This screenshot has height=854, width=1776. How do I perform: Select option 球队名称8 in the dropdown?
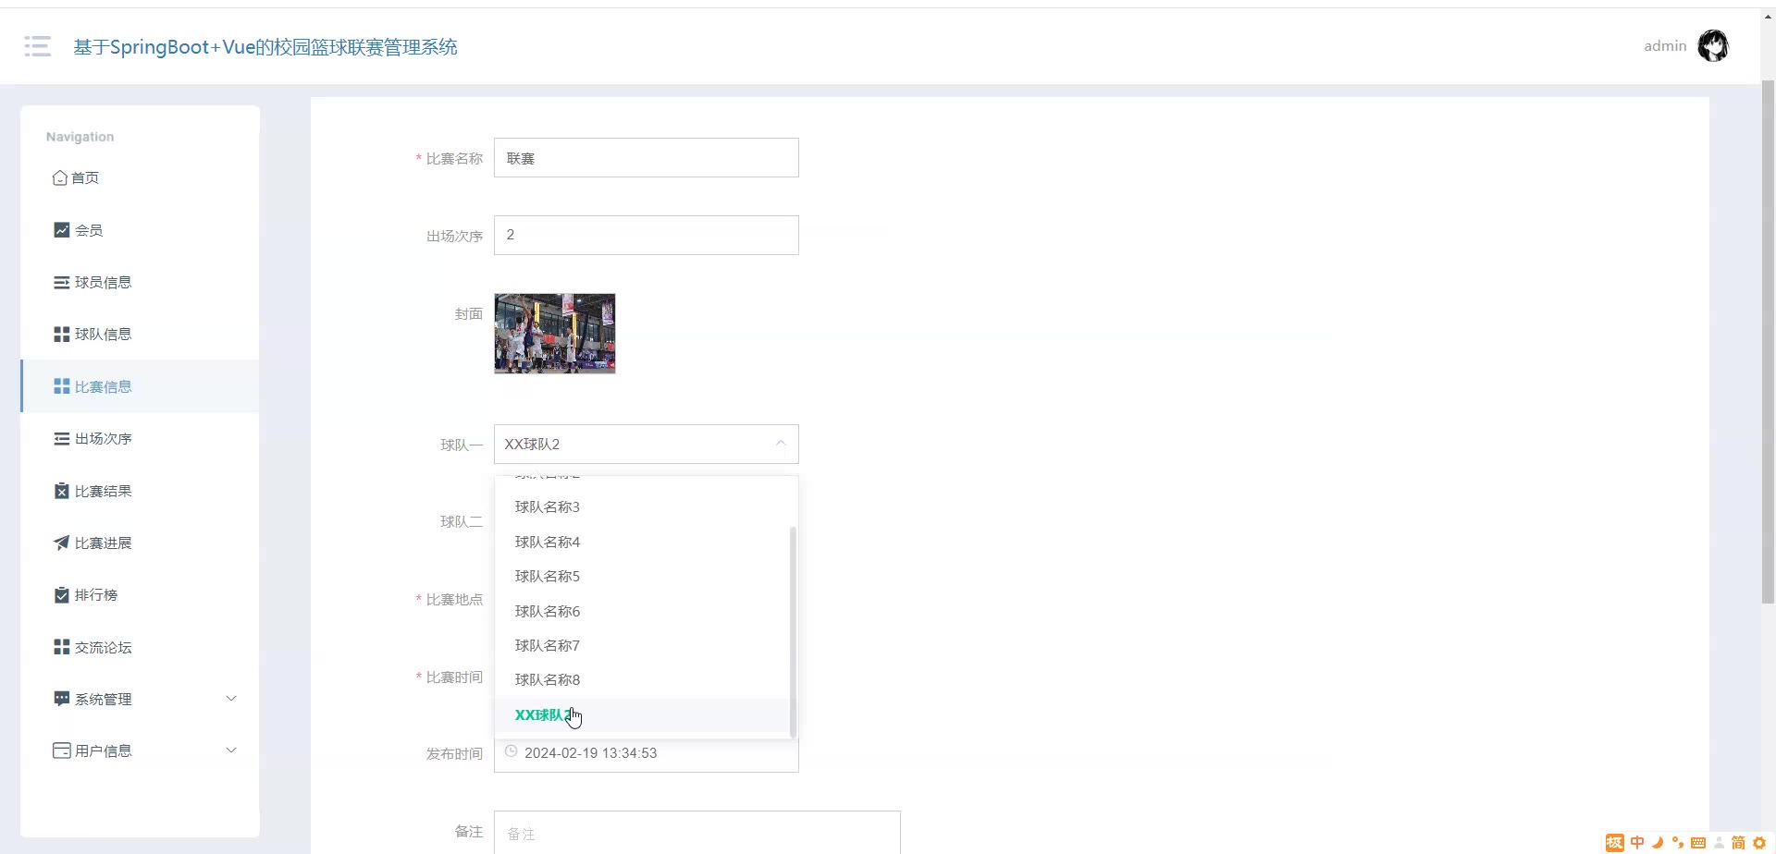click(x=642, y=680)
